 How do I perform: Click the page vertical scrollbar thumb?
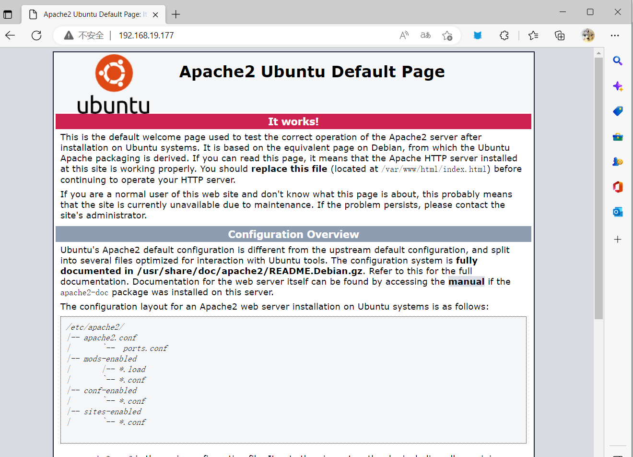598,188
